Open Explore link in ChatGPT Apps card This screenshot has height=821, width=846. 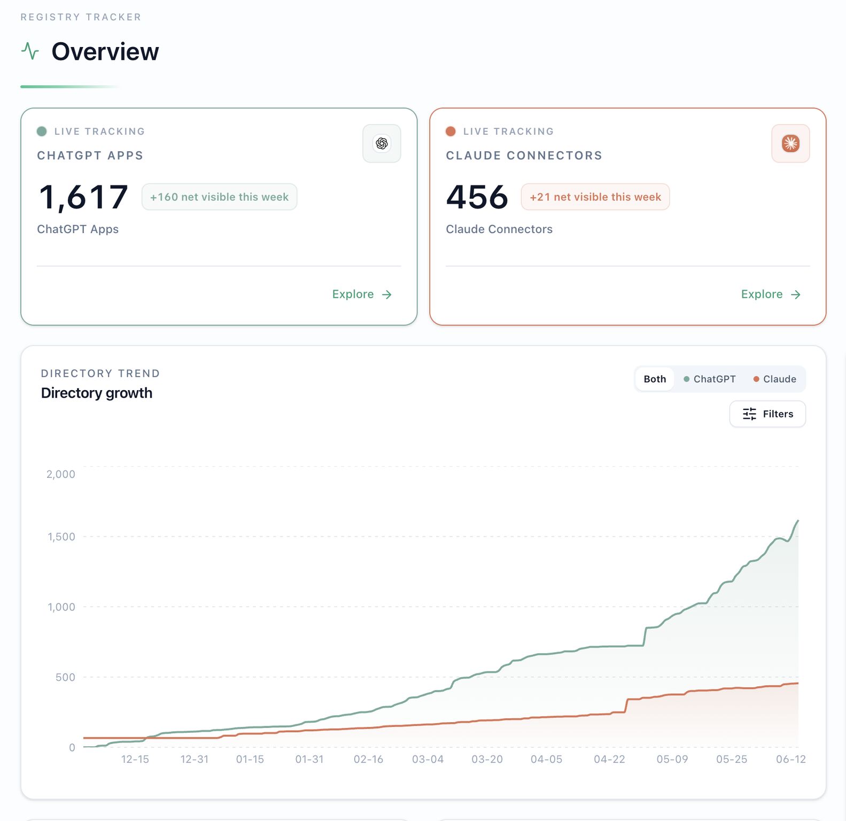362,295
